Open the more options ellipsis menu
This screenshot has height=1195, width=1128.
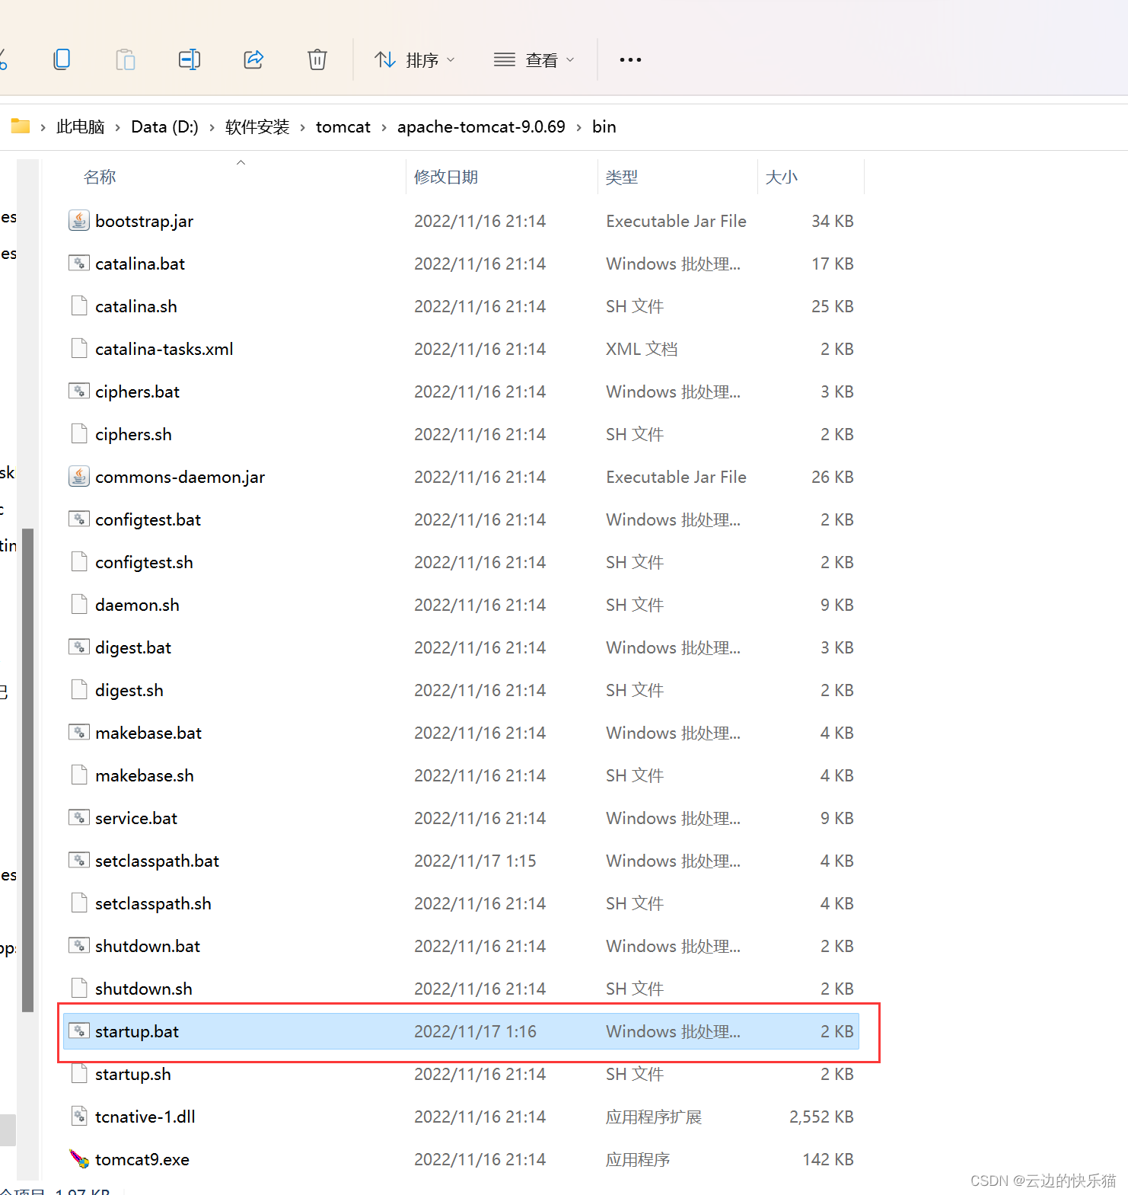click(x=630, y=59)
